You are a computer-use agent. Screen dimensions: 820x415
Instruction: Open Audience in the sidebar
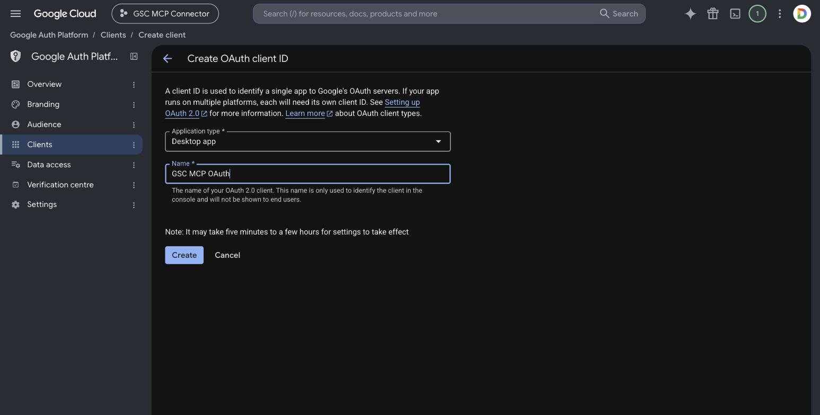[72, 124]
